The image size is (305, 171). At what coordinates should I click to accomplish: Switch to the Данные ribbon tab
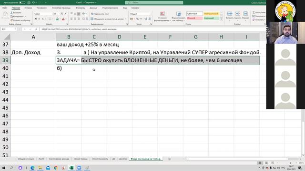(x=93, y=8)
